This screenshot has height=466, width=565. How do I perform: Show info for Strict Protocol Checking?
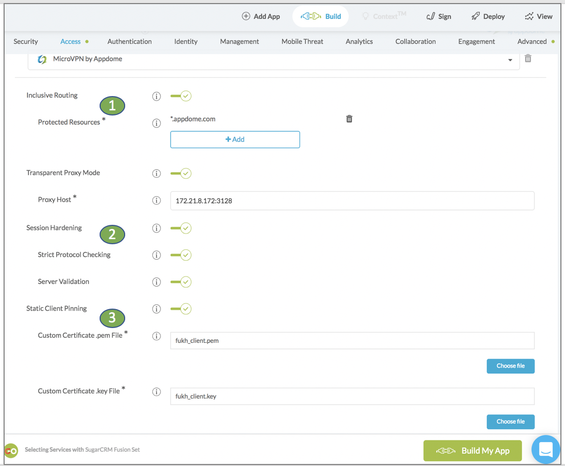(x=156, y=255)
